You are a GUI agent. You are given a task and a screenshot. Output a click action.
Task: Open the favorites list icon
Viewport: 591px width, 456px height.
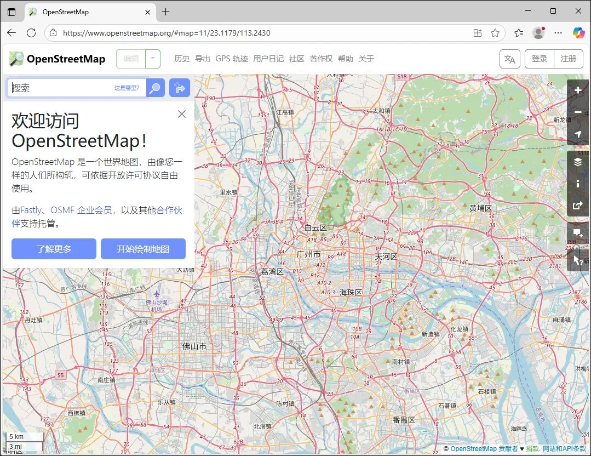(519, 33)
